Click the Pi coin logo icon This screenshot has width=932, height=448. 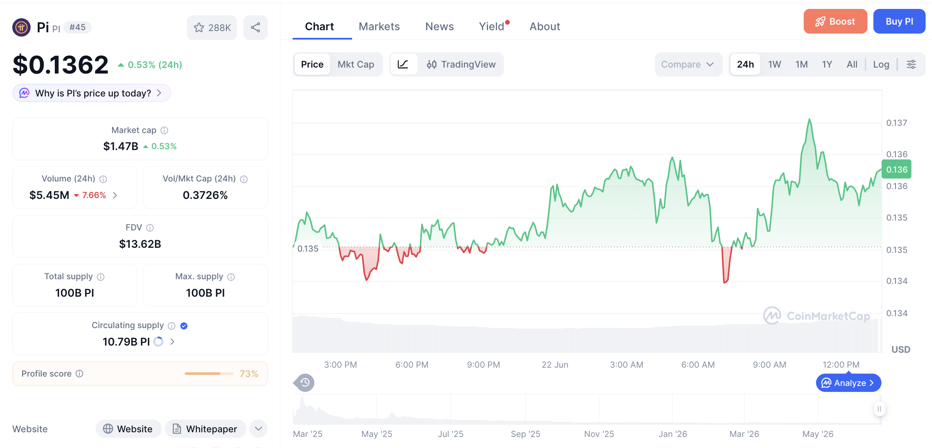click(21, 28)
